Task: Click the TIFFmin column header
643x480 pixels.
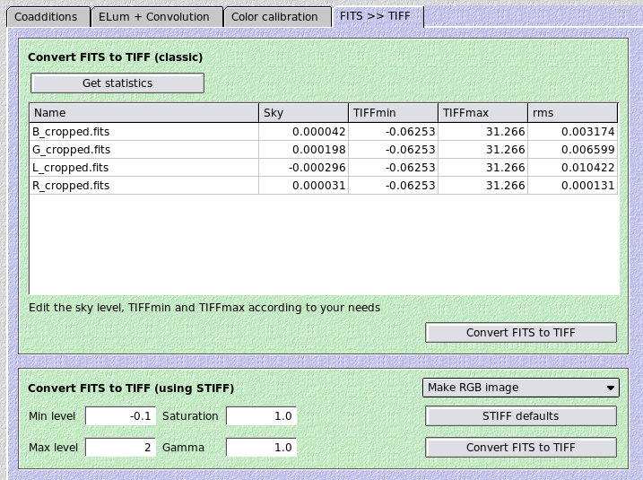Action: coord(393,113)
